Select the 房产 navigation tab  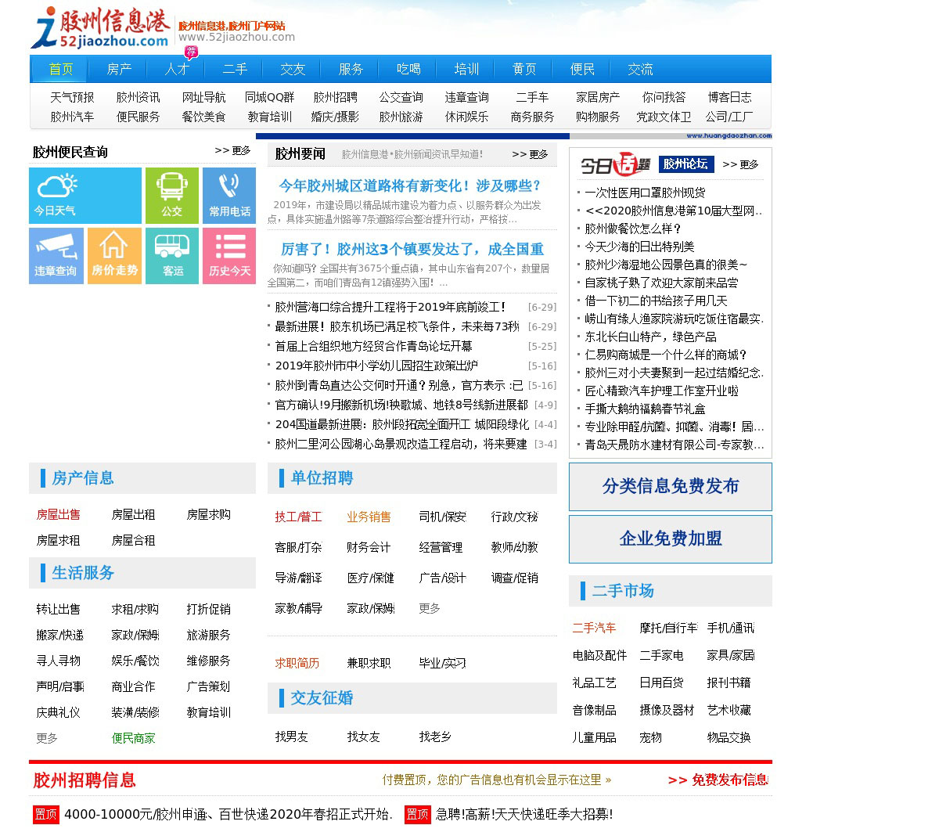point(119,70)
